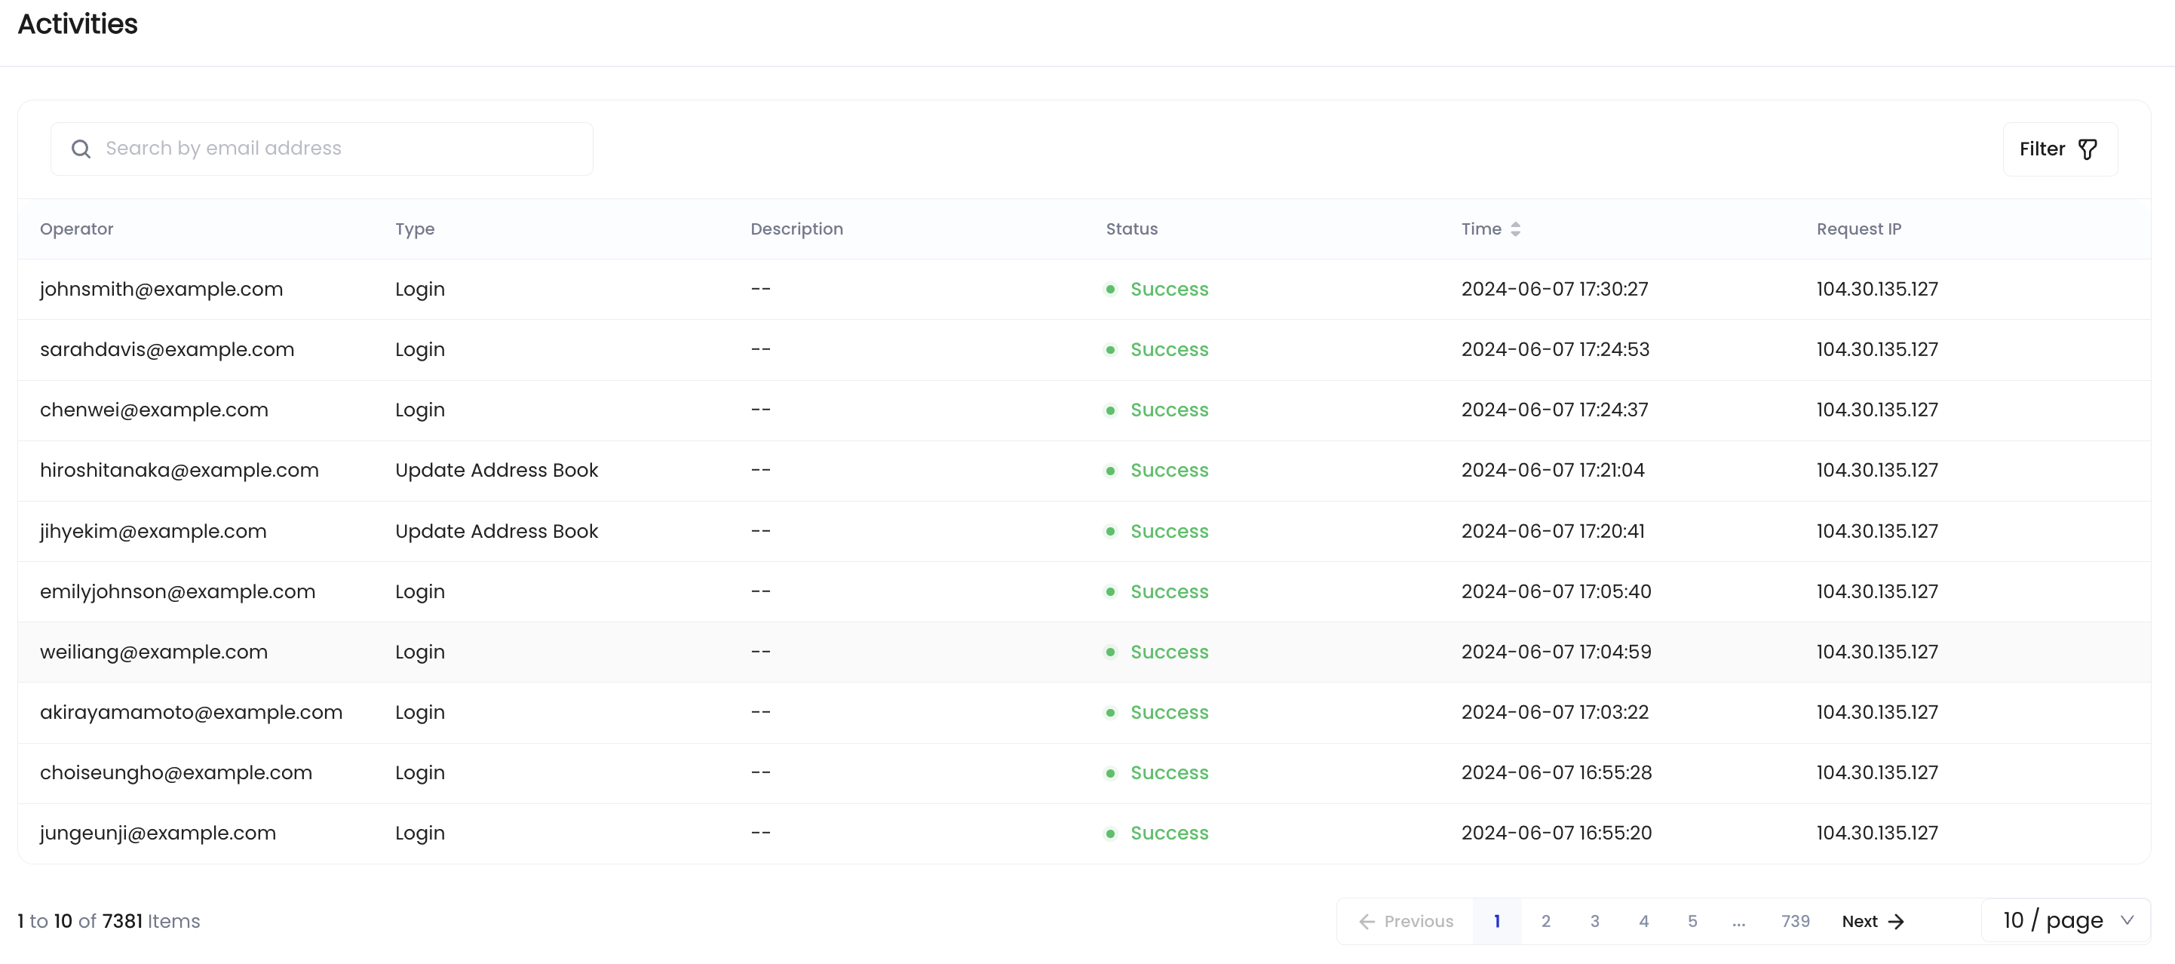Click Success status in weiliang row
The height and width of the screenshot is (964, 2175).
(x=1168, y=652)
